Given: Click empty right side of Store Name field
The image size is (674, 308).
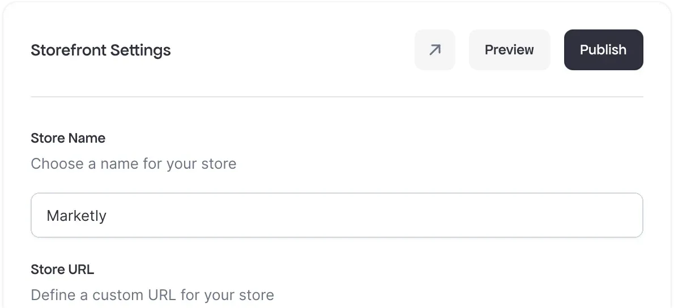Looking at the screenshot, I should (x=510, y=216).
